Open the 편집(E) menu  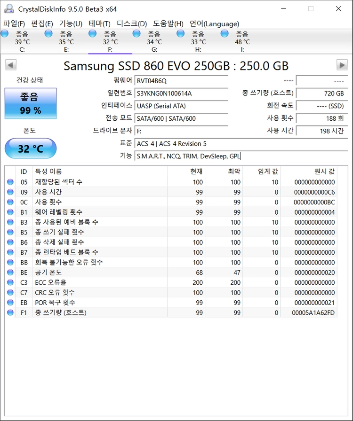tap(42, 23)
